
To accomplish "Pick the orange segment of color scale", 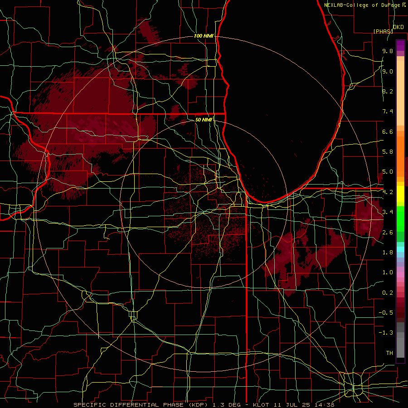I will click(x=400, y=156).
